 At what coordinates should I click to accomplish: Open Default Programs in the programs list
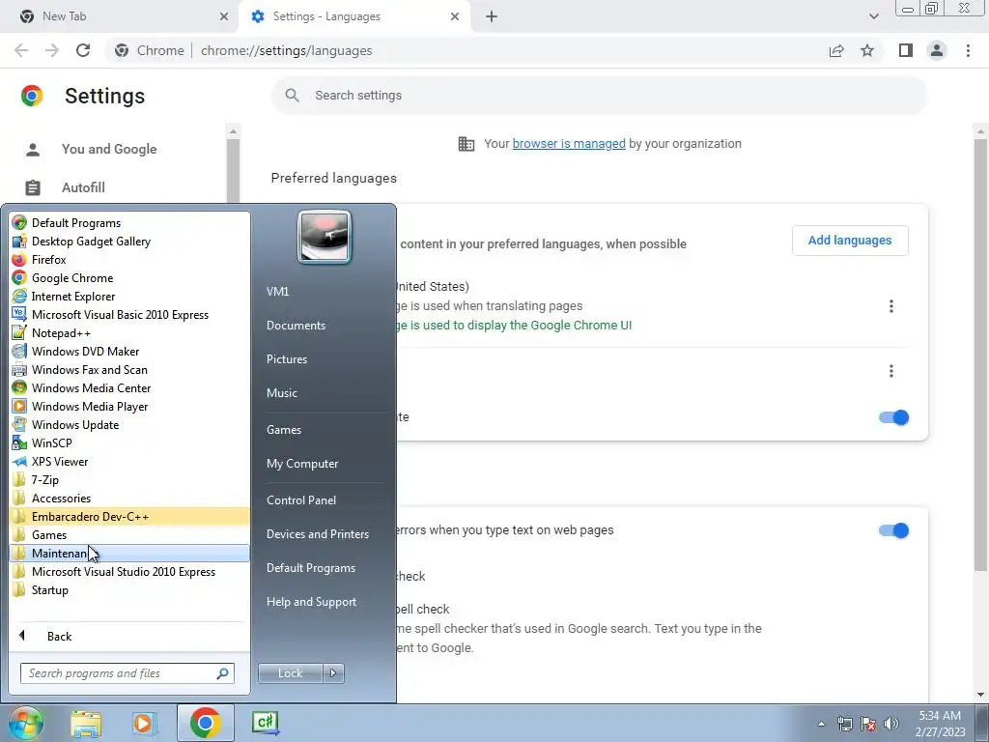pyautogui.click(x=130, y=223)
